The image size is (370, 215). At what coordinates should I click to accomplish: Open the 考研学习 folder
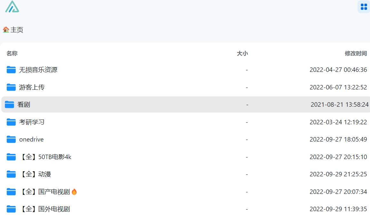pos(32,122)
